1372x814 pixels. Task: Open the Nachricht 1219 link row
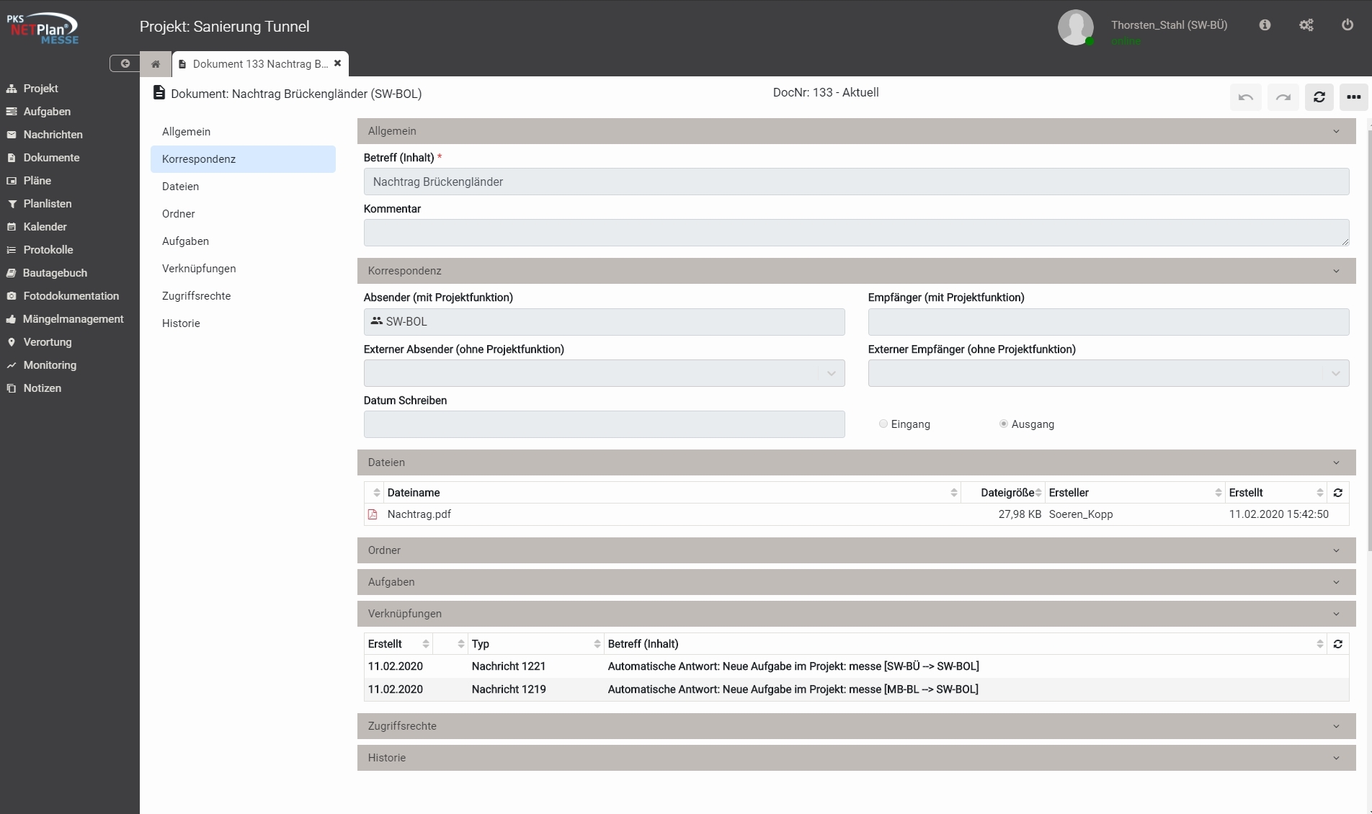click(856, 689)
